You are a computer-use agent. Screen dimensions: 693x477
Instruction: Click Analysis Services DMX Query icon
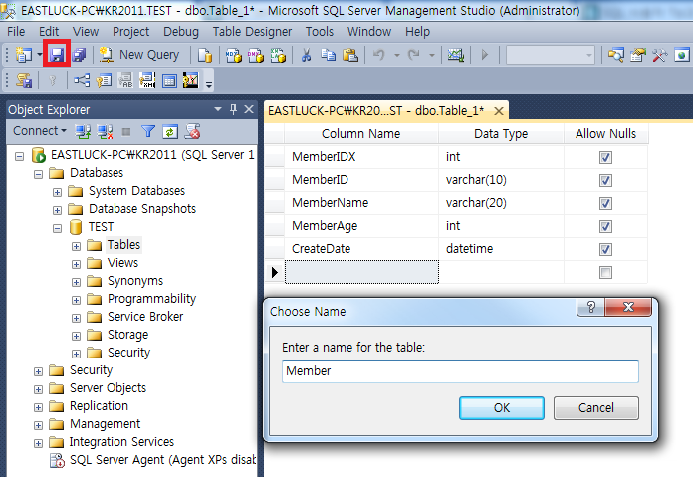click(256, 55)
